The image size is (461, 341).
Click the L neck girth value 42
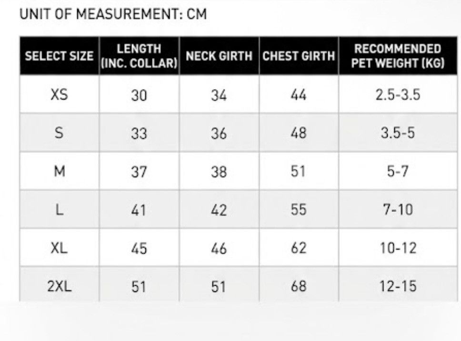(219, 210)
